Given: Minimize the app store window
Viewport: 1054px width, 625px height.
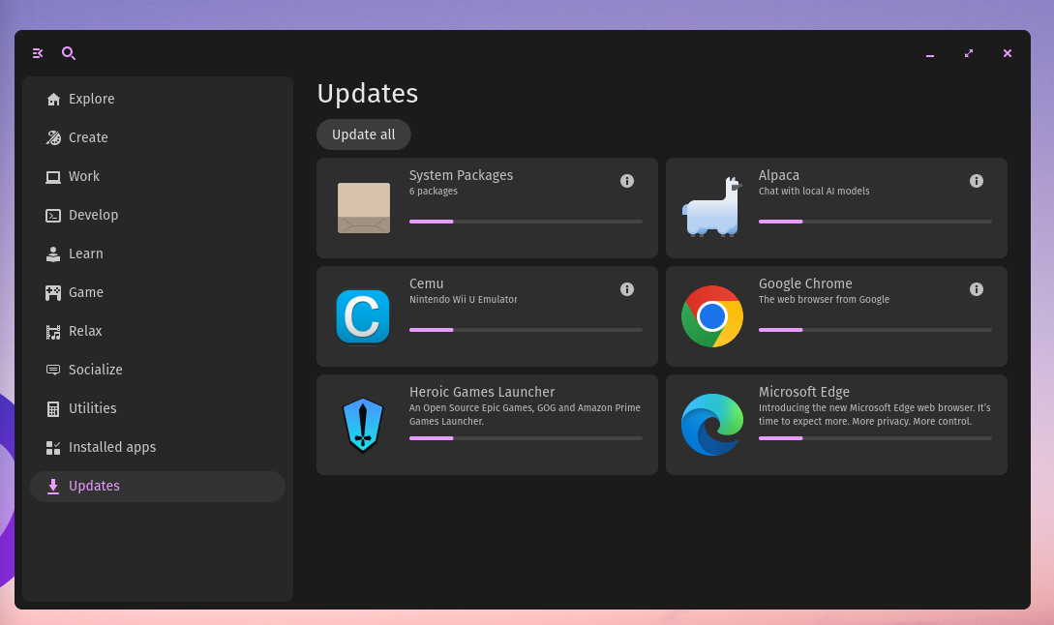Looking at the screenshot, I should point(930,53).
